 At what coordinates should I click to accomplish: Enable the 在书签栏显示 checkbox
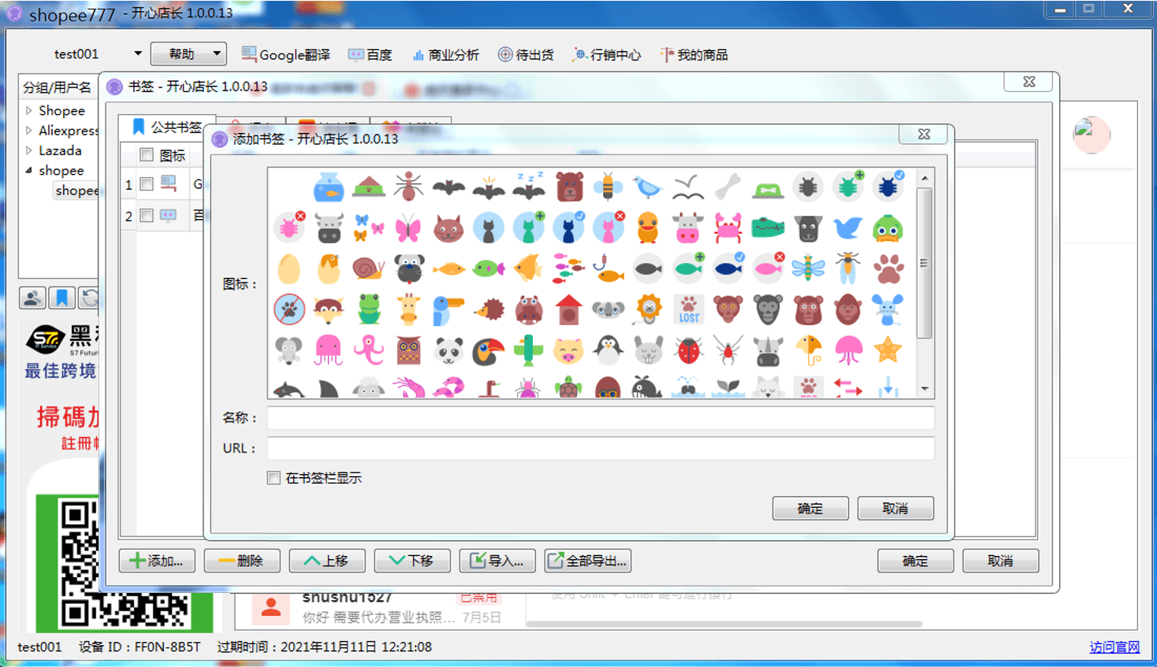pos(273,478)
